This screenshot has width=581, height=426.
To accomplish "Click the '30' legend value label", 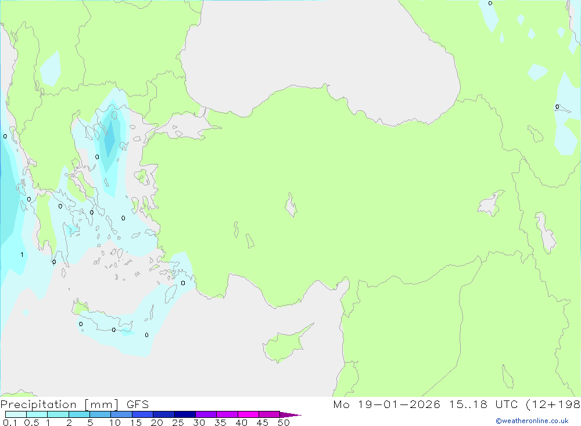I will [199, 423].
